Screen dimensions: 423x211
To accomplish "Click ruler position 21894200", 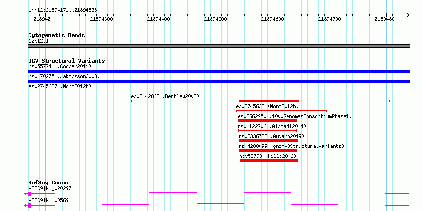I will point(45,19).
